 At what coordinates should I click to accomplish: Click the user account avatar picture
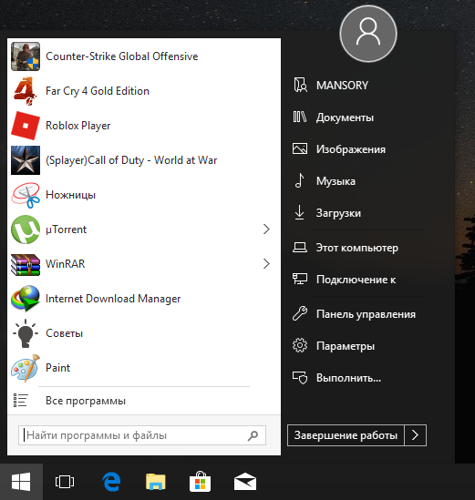368,34
